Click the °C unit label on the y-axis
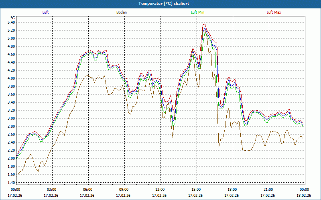The height and width of the screenshot is (200, 321). [13, 18]
